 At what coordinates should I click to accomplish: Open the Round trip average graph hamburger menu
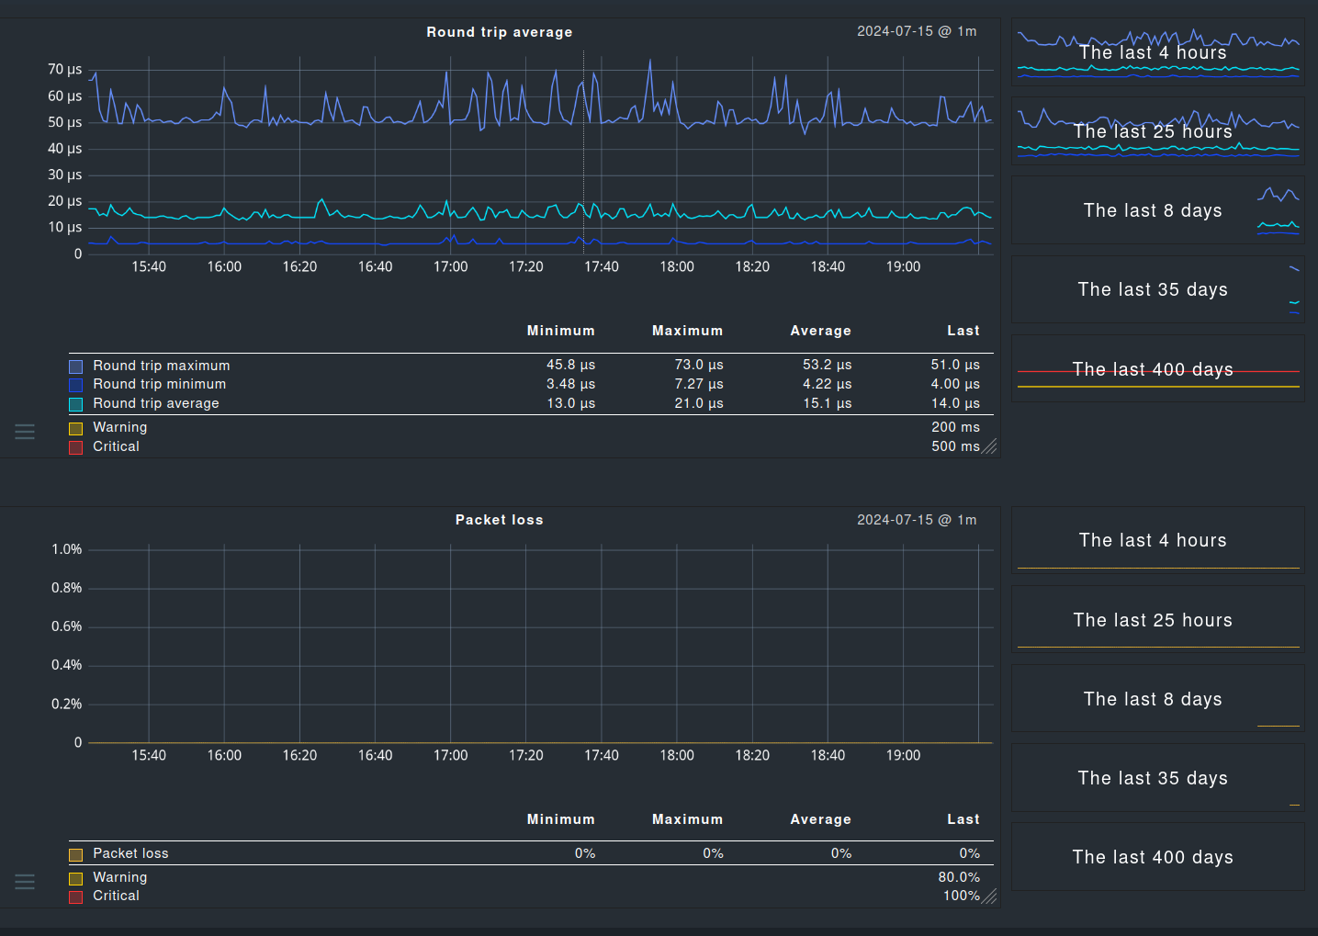point(25,432)
